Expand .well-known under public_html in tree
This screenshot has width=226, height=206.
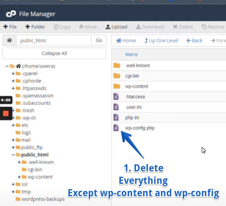pyautogui.click(x=19, y=162)
